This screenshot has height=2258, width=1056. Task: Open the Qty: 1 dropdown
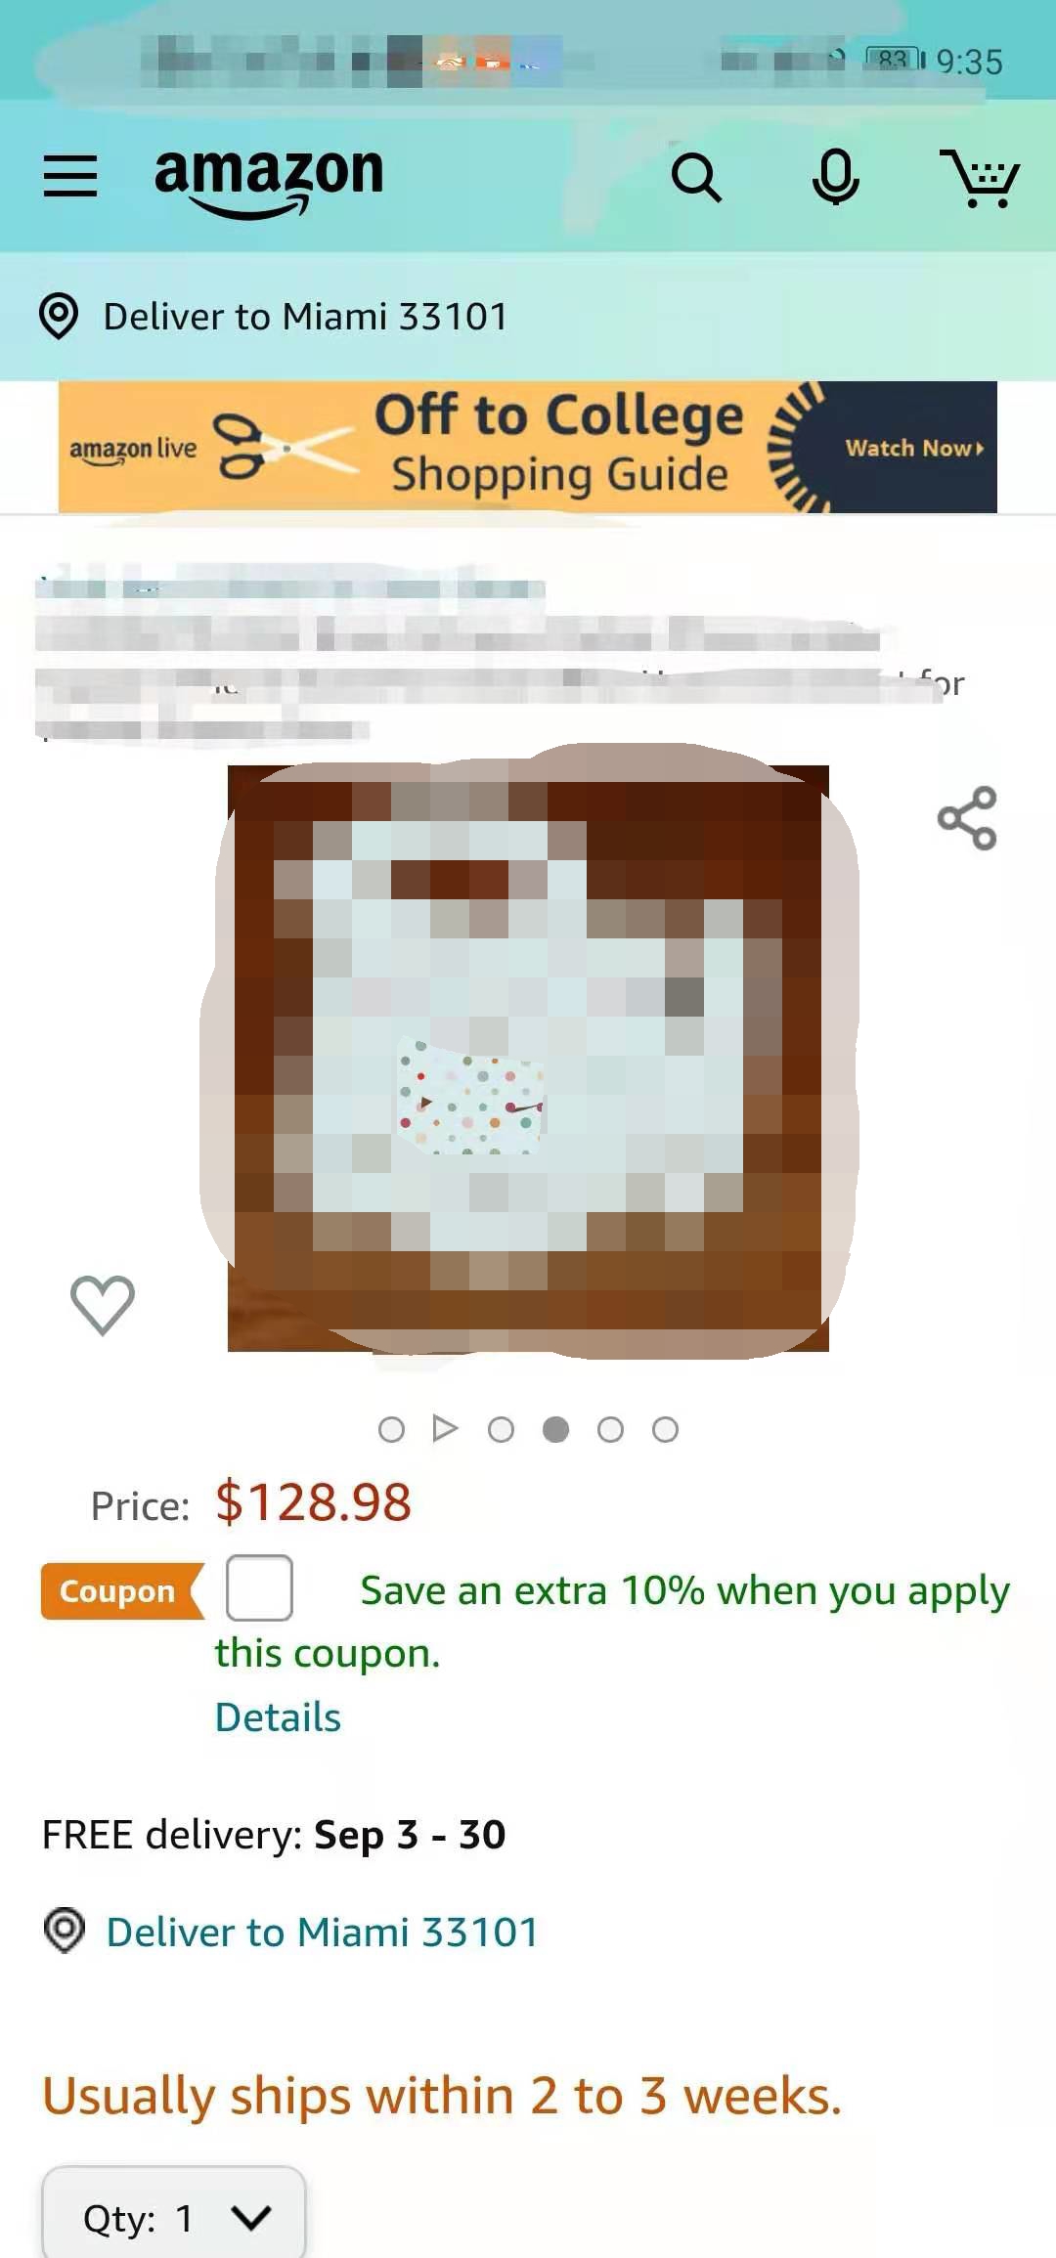[174, 2214]
